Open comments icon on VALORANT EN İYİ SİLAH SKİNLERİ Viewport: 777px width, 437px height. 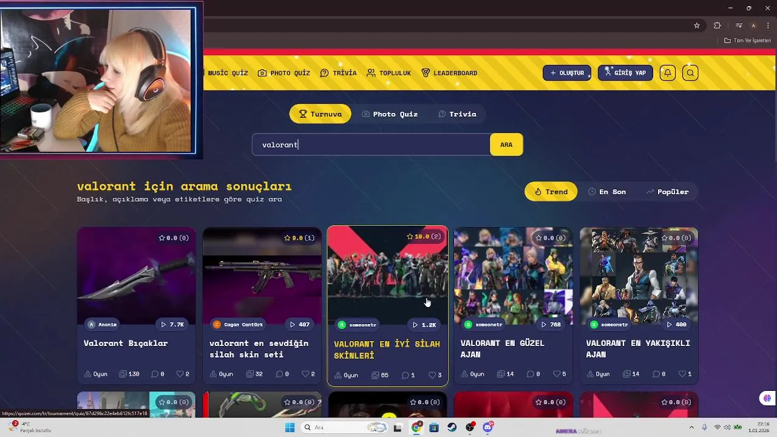[x=405, y=375]
